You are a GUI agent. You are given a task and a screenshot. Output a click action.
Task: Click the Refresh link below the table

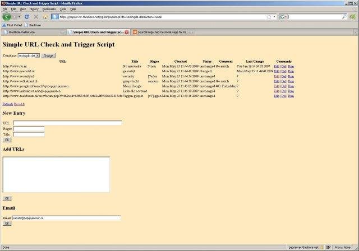[x=7, y=104]
